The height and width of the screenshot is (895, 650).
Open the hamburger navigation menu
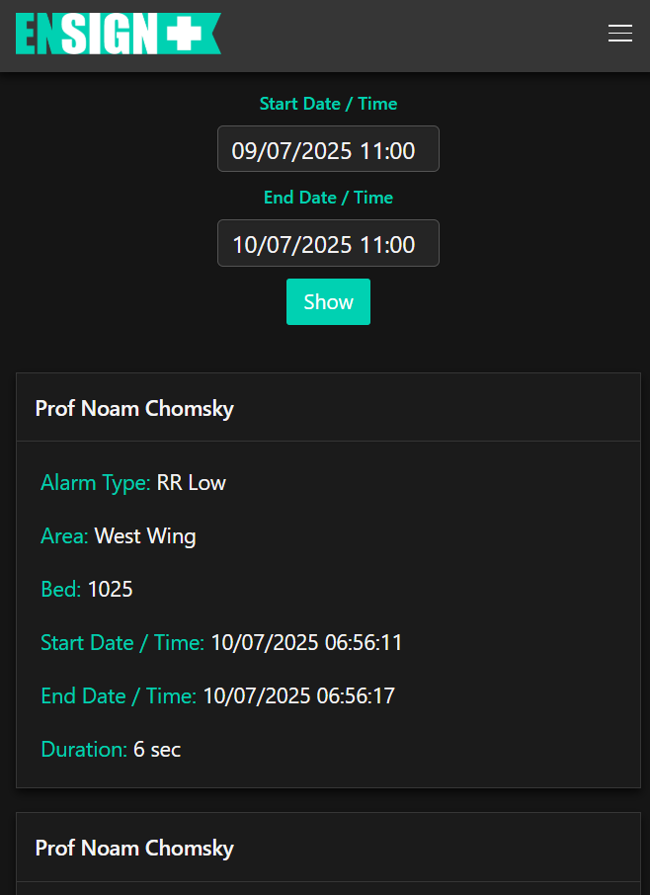[x=619, y=34]
